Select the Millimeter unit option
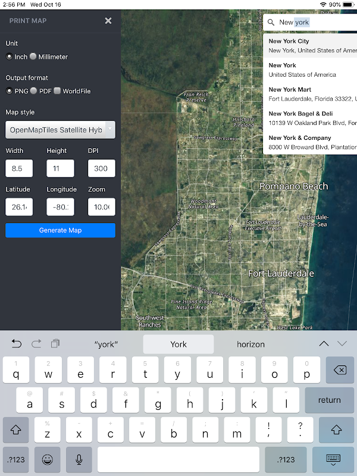This screenshot has height=476, width=357. click(33, 57)
